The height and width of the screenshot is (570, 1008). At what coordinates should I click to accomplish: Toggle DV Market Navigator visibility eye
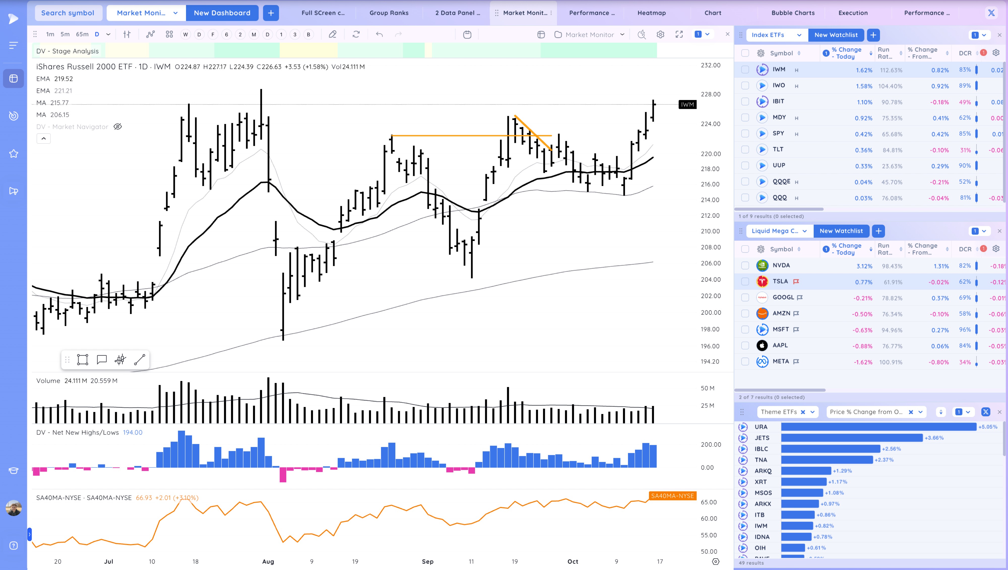coord(117,126)
